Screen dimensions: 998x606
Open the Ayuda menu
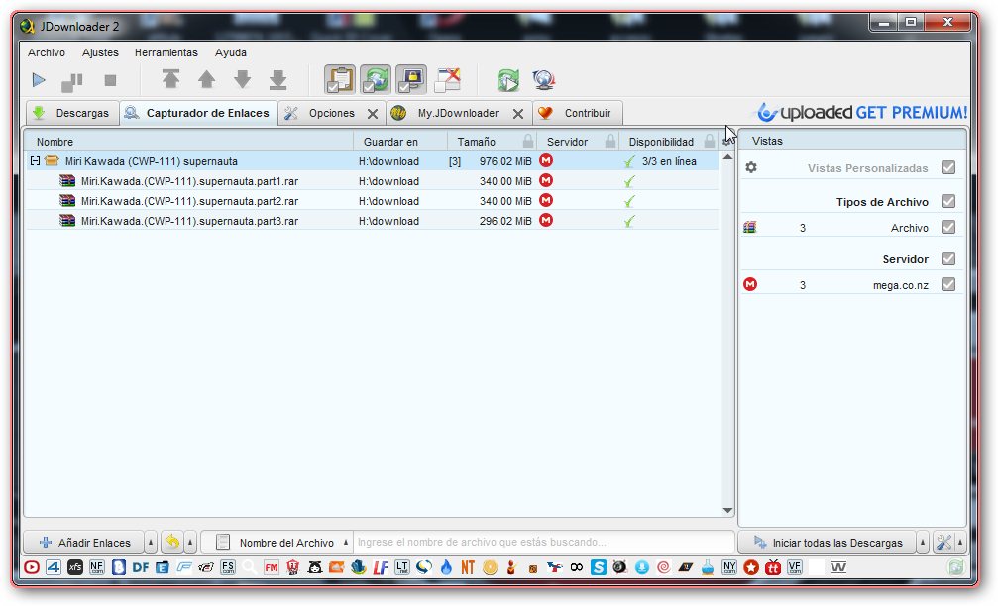point(230,52)
